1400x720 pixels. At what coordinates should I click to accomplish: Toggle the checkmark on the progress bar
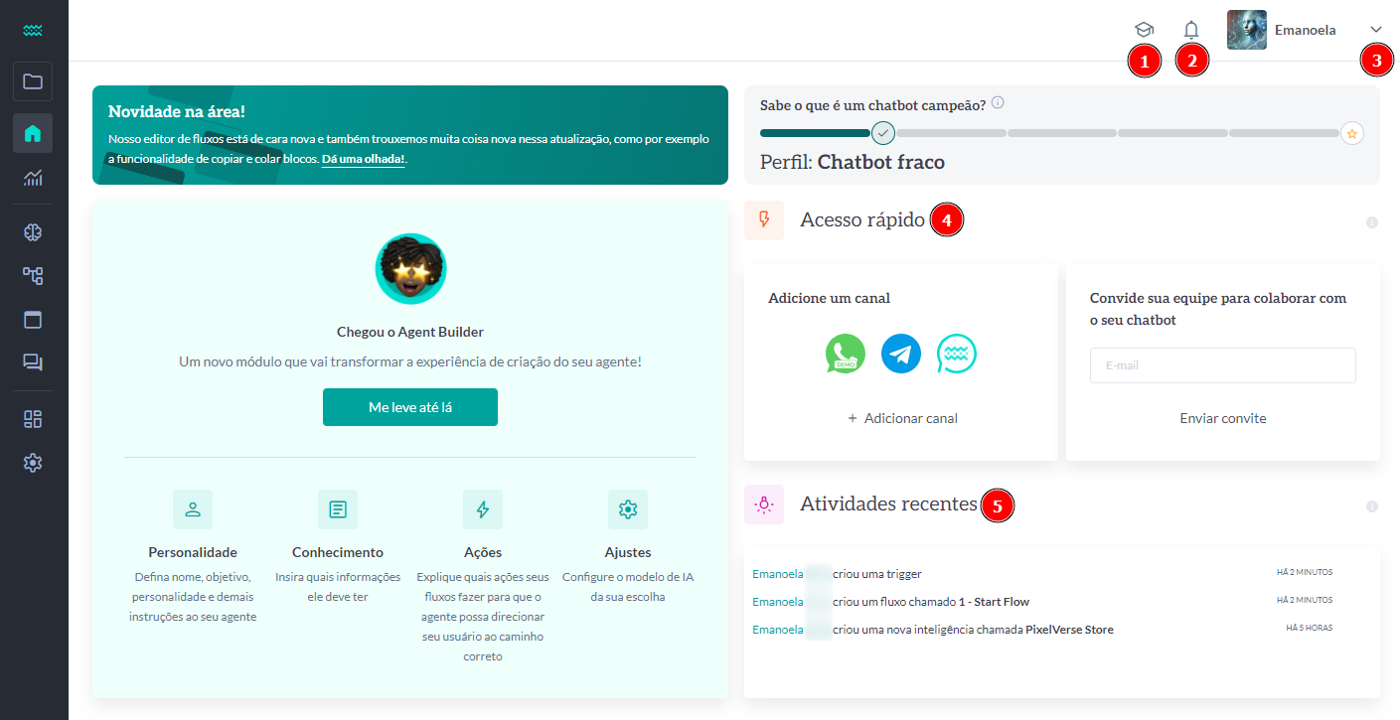tap(883, 131)
